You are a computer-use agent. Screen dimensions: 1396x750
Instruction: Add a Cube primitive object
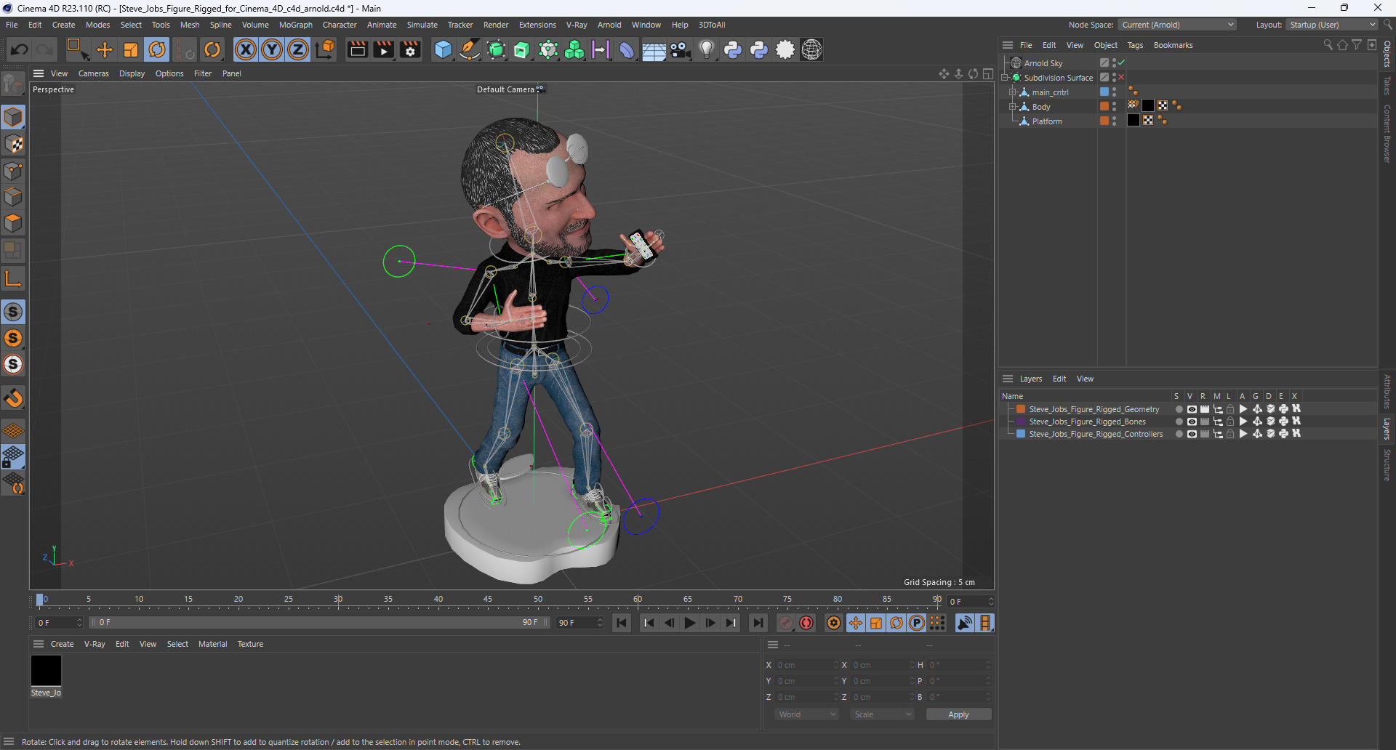click(x=443, y=49)
